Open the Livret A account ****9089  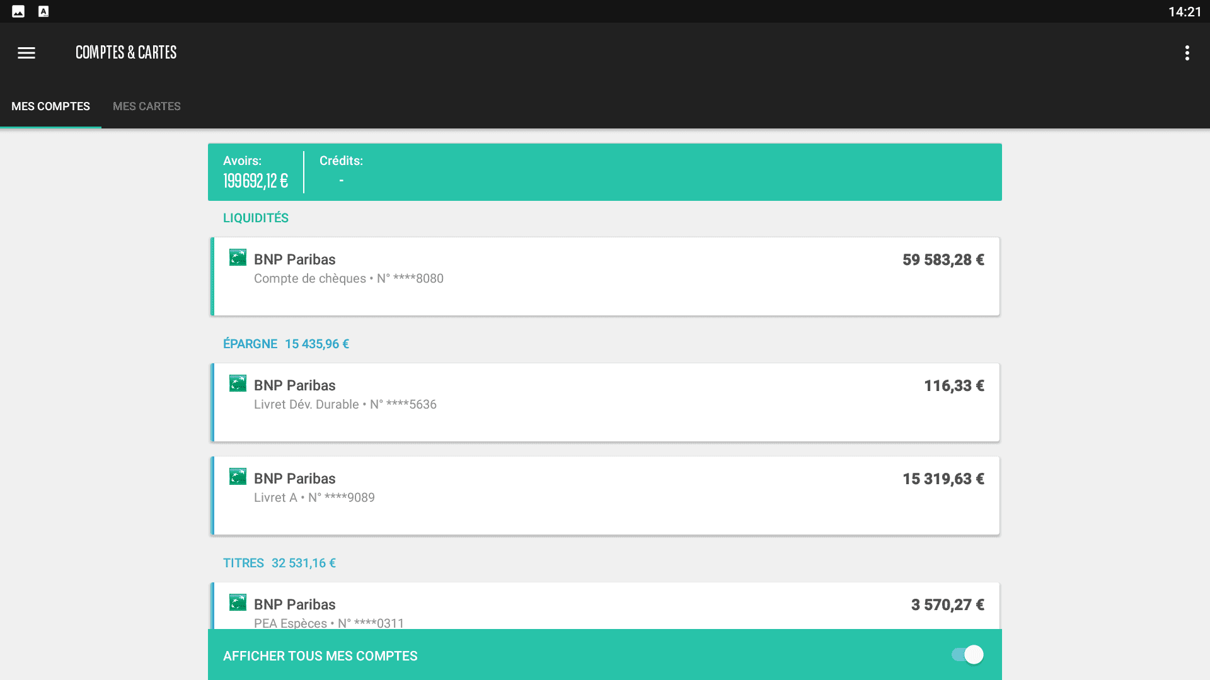click(605, 496)
